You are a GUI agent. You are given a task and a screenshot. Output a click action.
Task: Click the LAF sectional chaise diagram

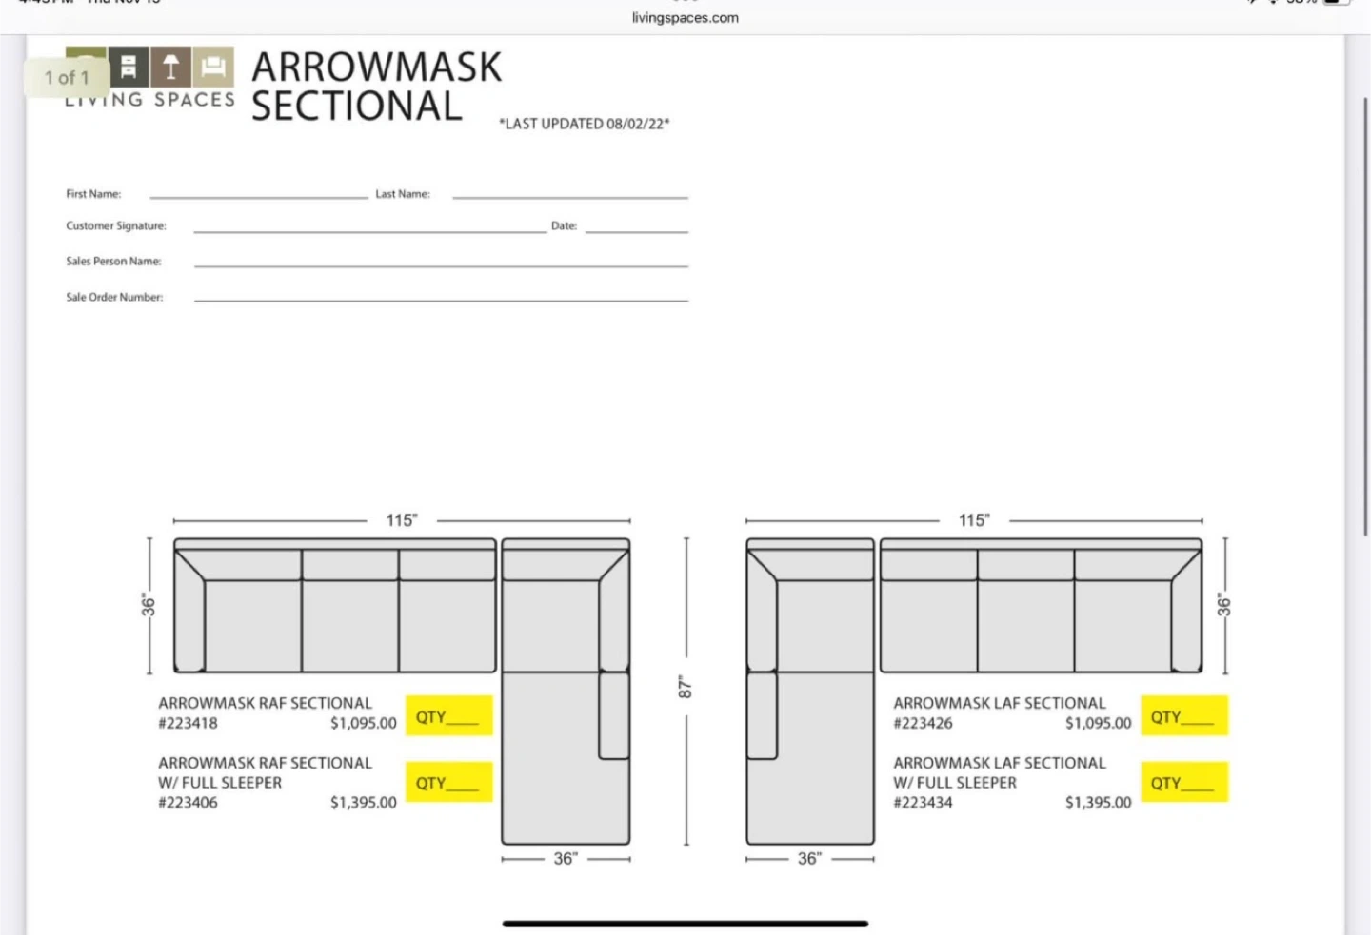point(810,756)
